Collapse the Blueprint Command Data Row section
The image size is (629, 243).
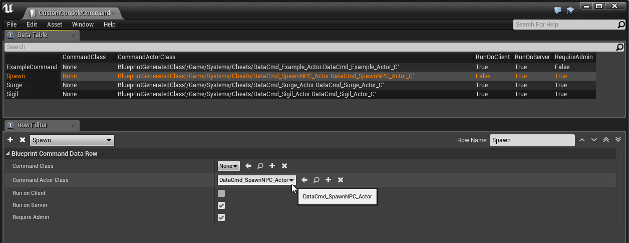pyautogui.click(x=8, y=154)
